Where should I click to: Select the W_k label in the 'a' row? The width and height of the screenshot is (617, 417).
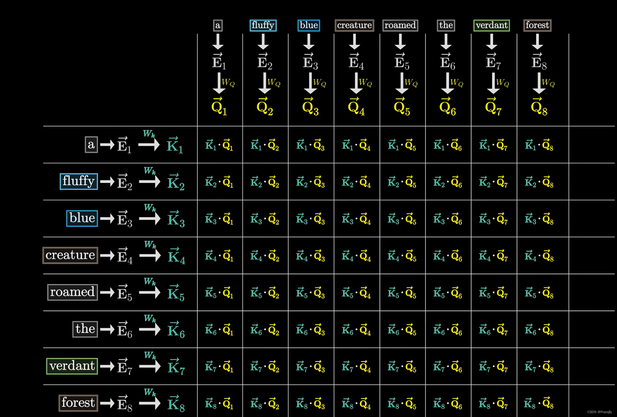tap(149, 134)
